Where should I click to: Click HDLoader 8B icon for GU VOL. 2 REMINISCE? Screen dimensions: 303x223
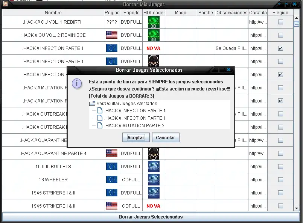[x=154, y=35]
